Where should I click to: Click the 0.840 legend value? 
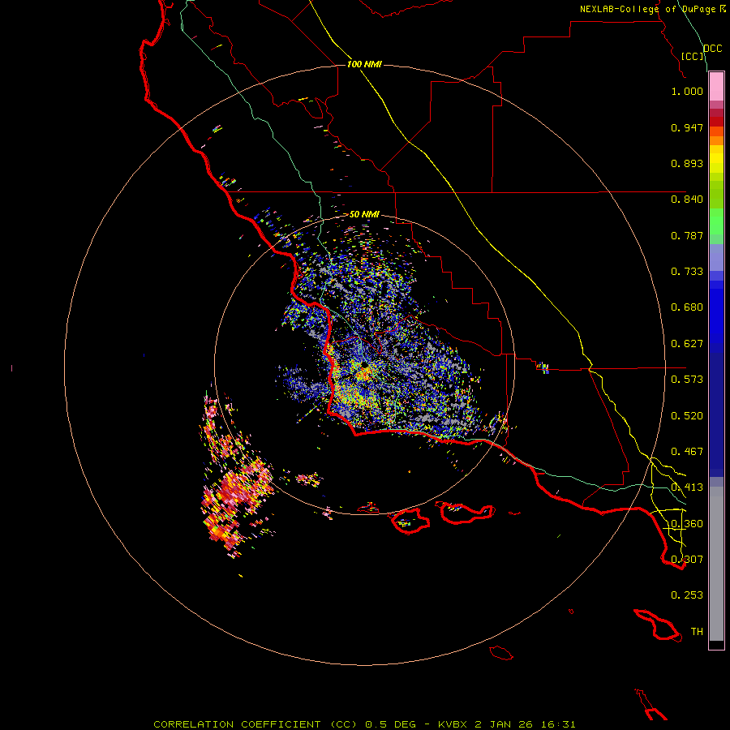click(687, 200)
